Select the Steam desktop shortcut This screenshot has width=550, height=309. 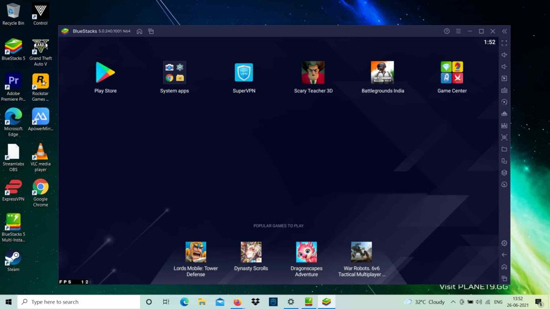13,261
